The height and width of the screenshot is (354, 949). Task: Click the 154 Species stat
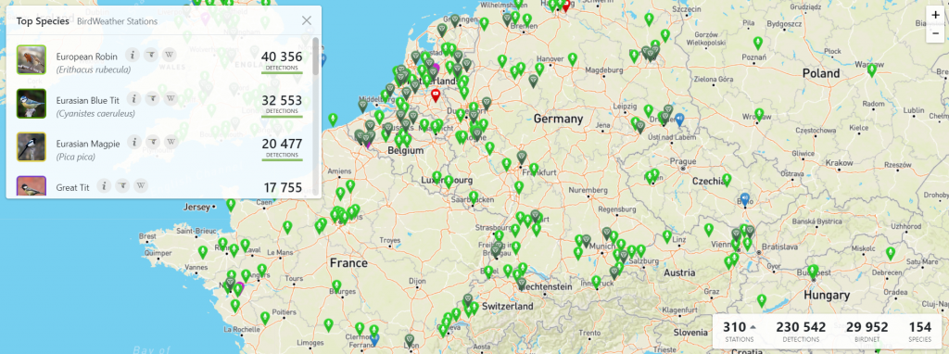click(x=920, y=331)
